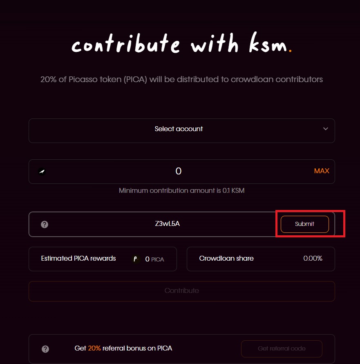Viewport: 360px width, 364px height.
Task: Submit the referral code
Action: 304,224
